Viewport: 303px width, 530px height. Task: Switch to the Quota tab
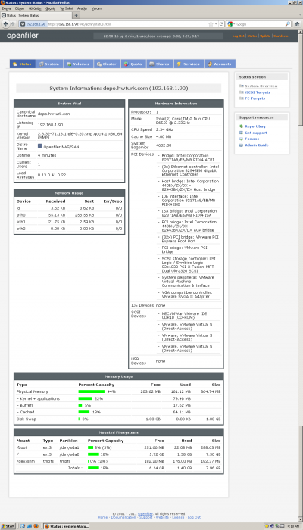pyautogui.click(x=133, y=64)
